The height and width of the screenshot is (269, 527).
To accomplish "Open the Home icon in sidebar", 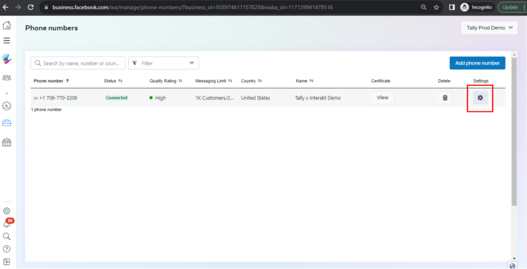I will tap(7, 26).
